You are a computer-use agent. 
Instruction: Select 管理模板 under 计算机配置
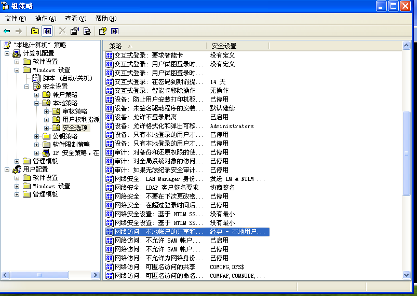pos(45,161)
